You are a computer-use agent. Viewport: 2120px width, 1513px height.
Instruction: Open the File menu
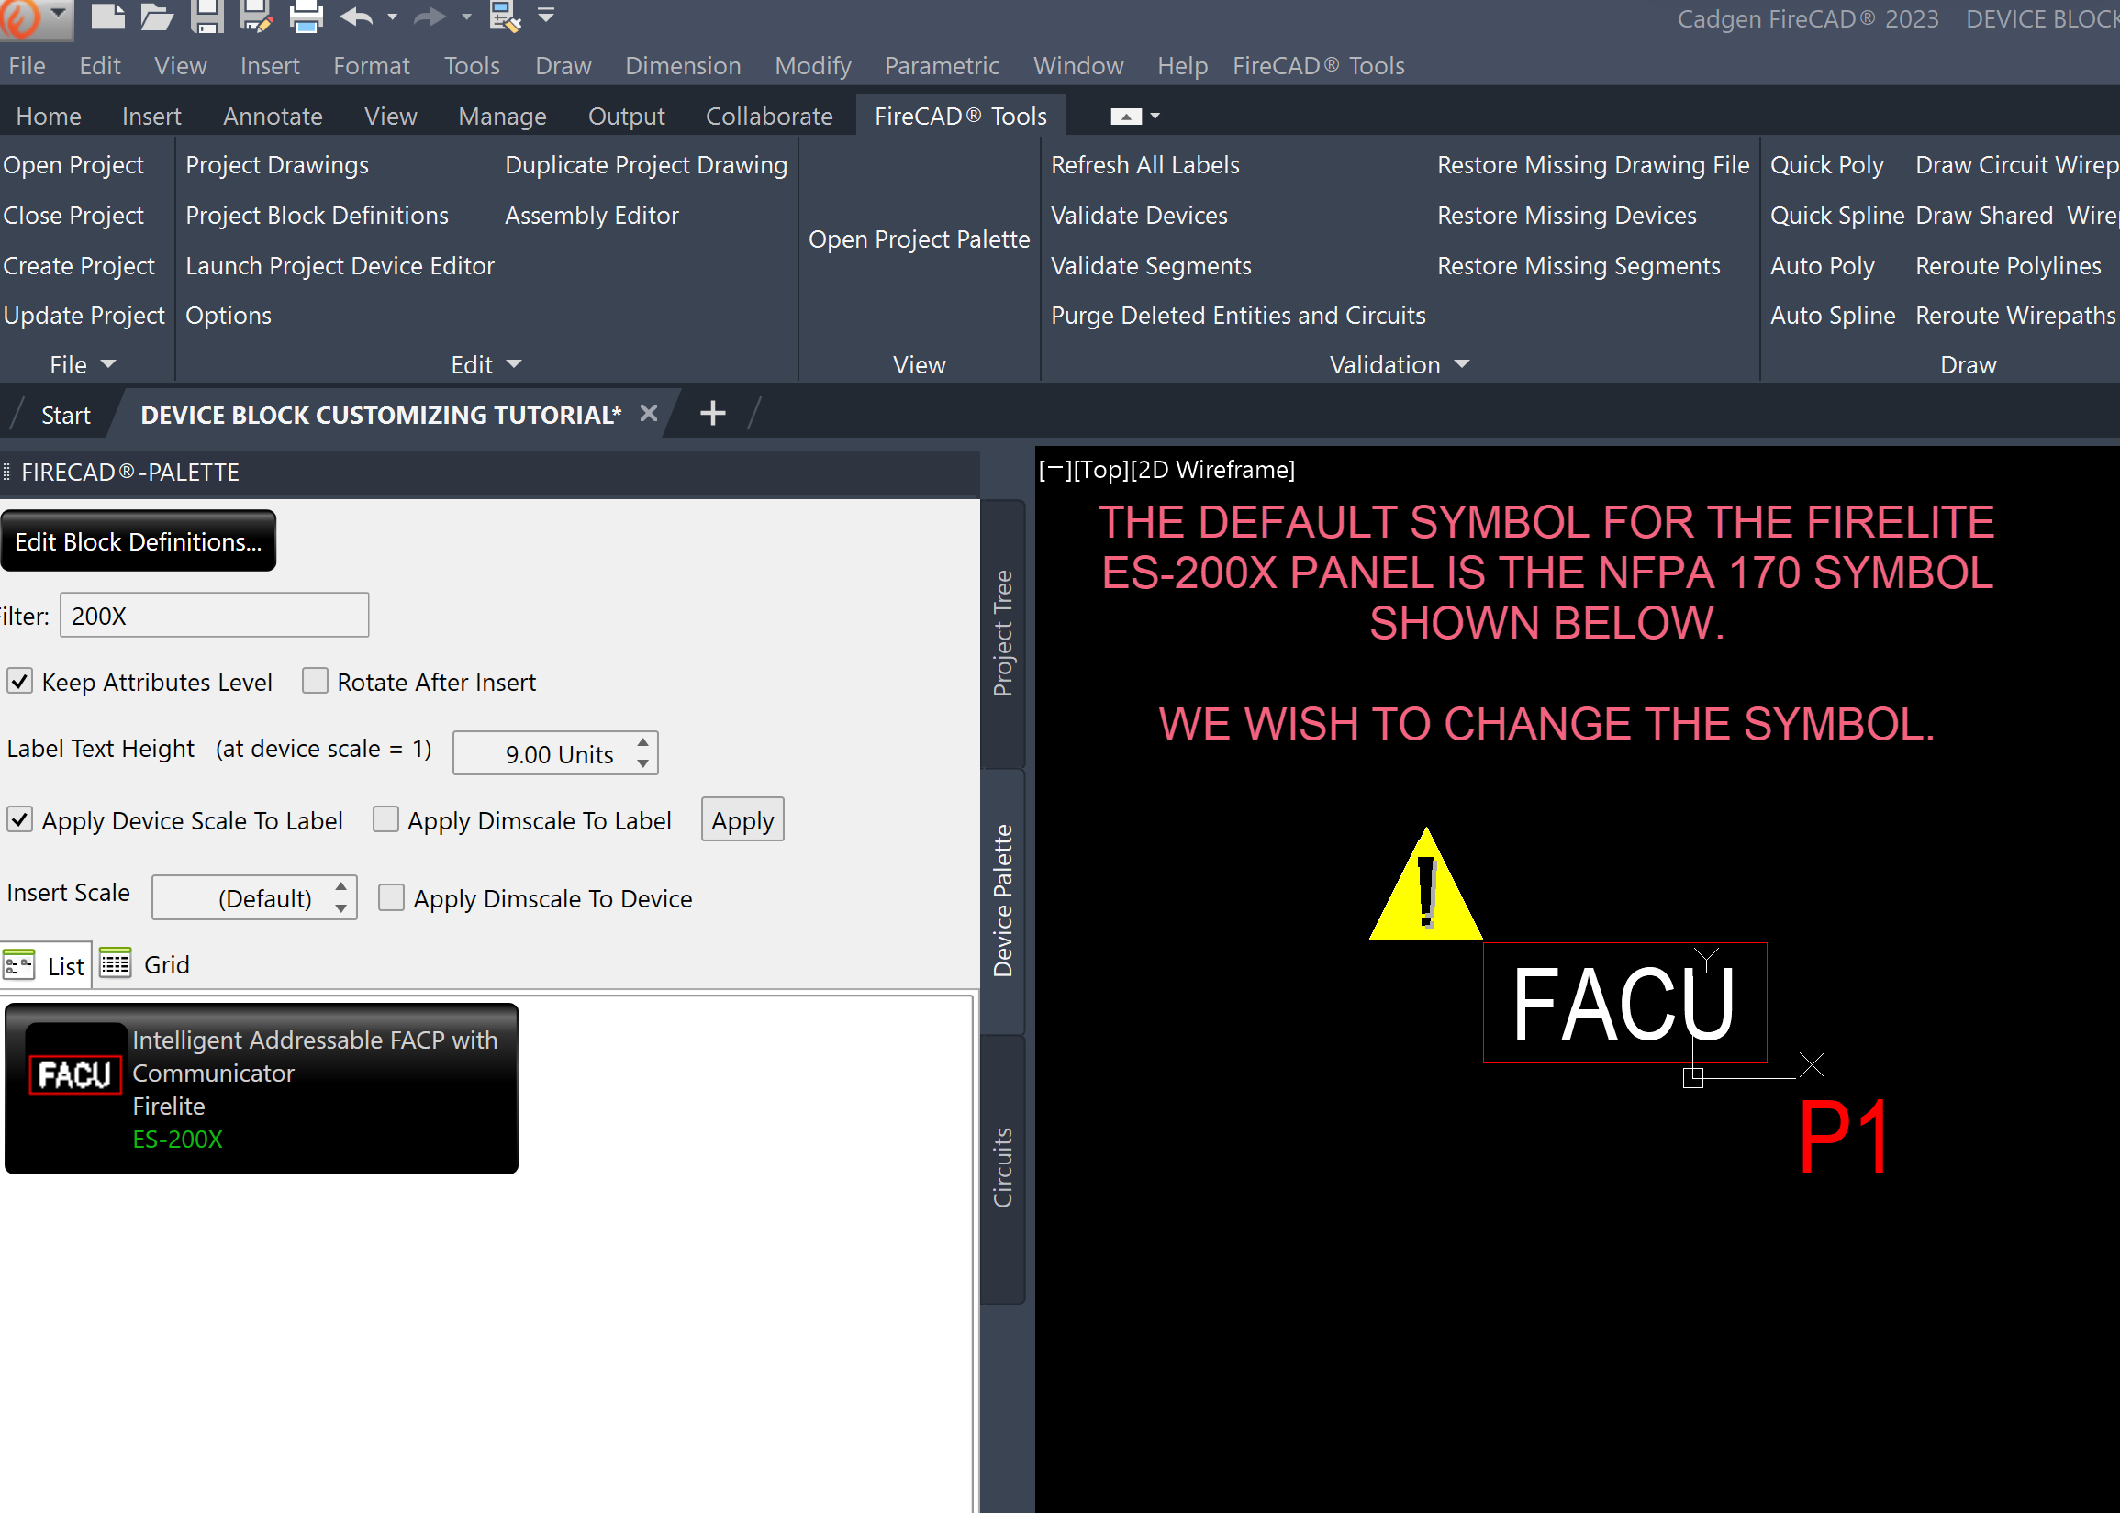tap(27, 66)
